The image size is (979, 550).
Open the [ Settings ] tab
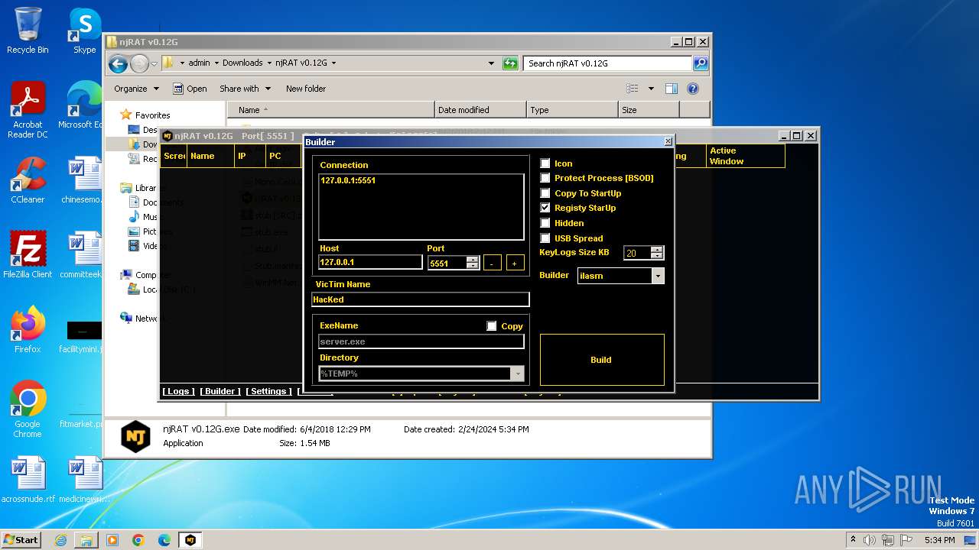pyautogui.click(x=268, y=391)
